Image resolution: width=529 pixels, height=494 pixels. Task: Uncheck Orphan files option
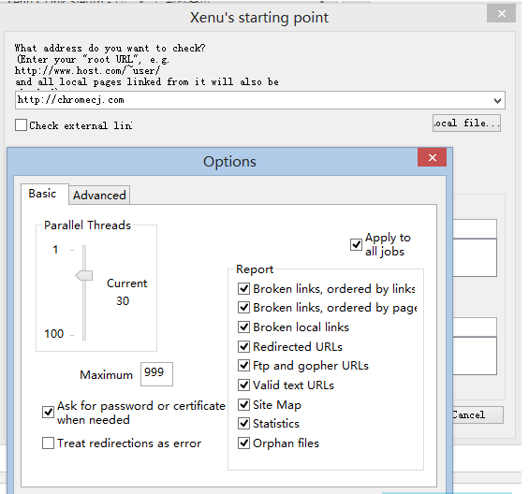tap(243, 443)
